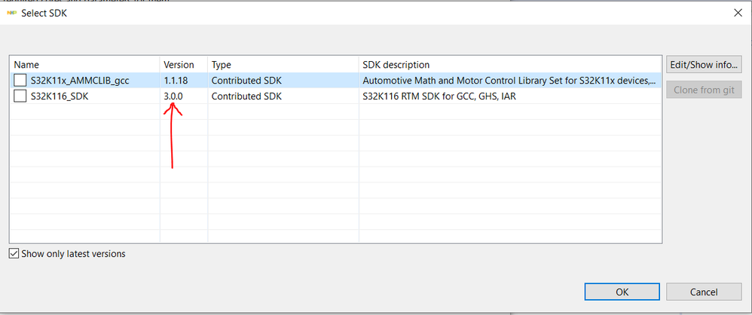
Task: Click the Cancel button
Action: [x=704, y=292]
